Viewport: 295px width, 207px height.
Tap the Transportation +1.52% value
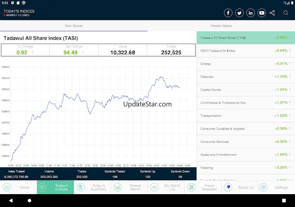click(281, 116)
